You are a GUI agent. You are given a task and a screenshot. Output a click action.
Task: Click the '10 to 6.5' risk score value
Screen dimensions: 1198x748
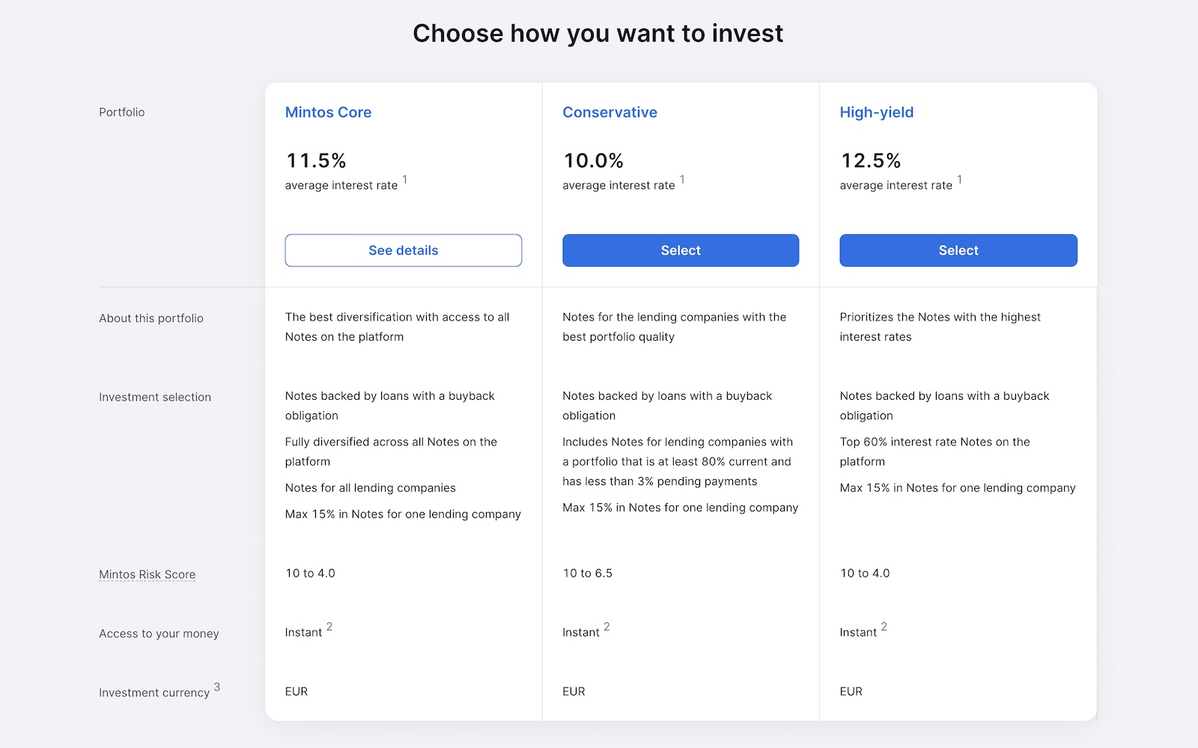point(587,574)
